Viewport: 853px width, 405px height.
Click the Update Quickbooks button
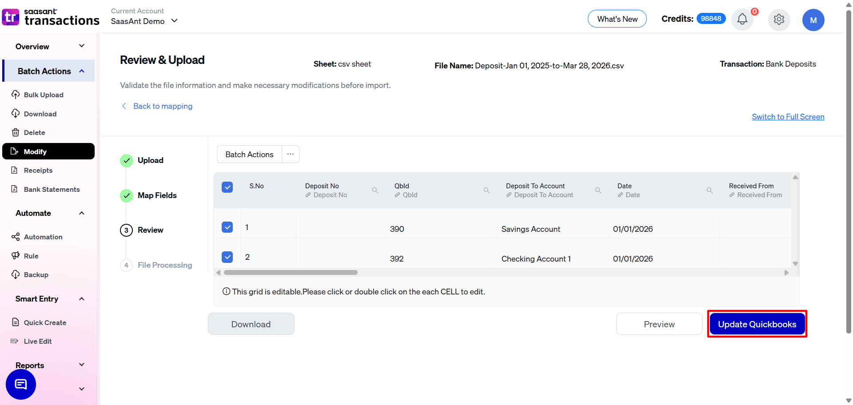point(757,324)
